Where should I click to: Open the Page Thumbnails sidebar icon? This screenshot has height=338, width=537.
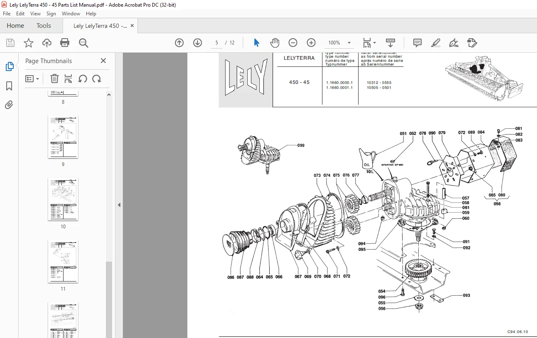pos(9,66)
